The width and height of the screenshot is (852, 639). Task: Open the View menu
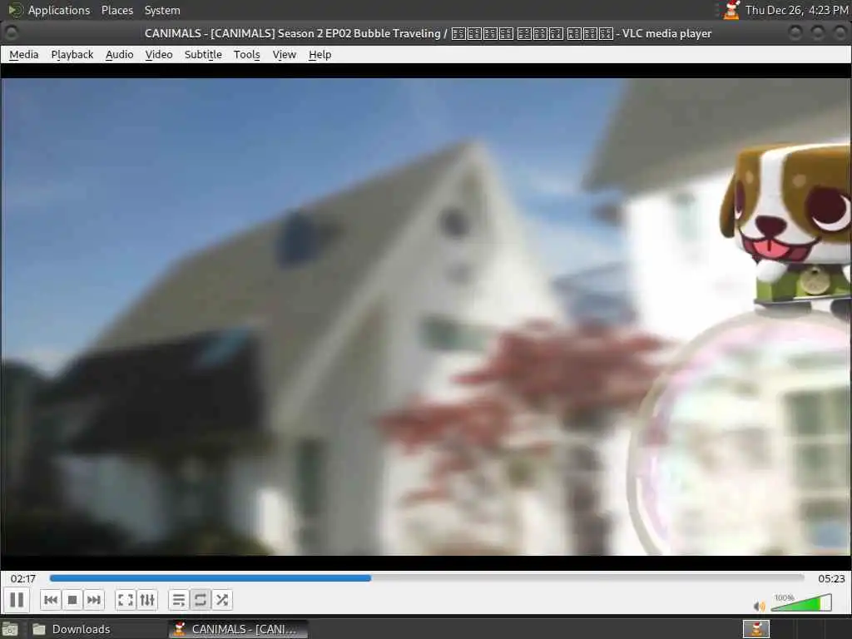(285, 54)
